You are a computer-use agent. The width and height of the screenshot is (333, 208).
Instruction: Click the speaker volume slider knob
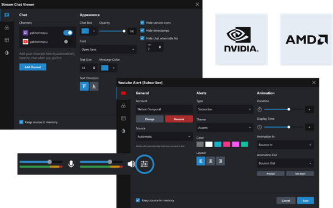point(110,162)
